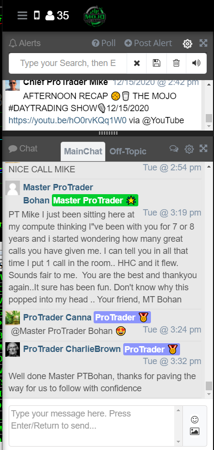Open the emoji picker smiley icon

coord(195,420)
